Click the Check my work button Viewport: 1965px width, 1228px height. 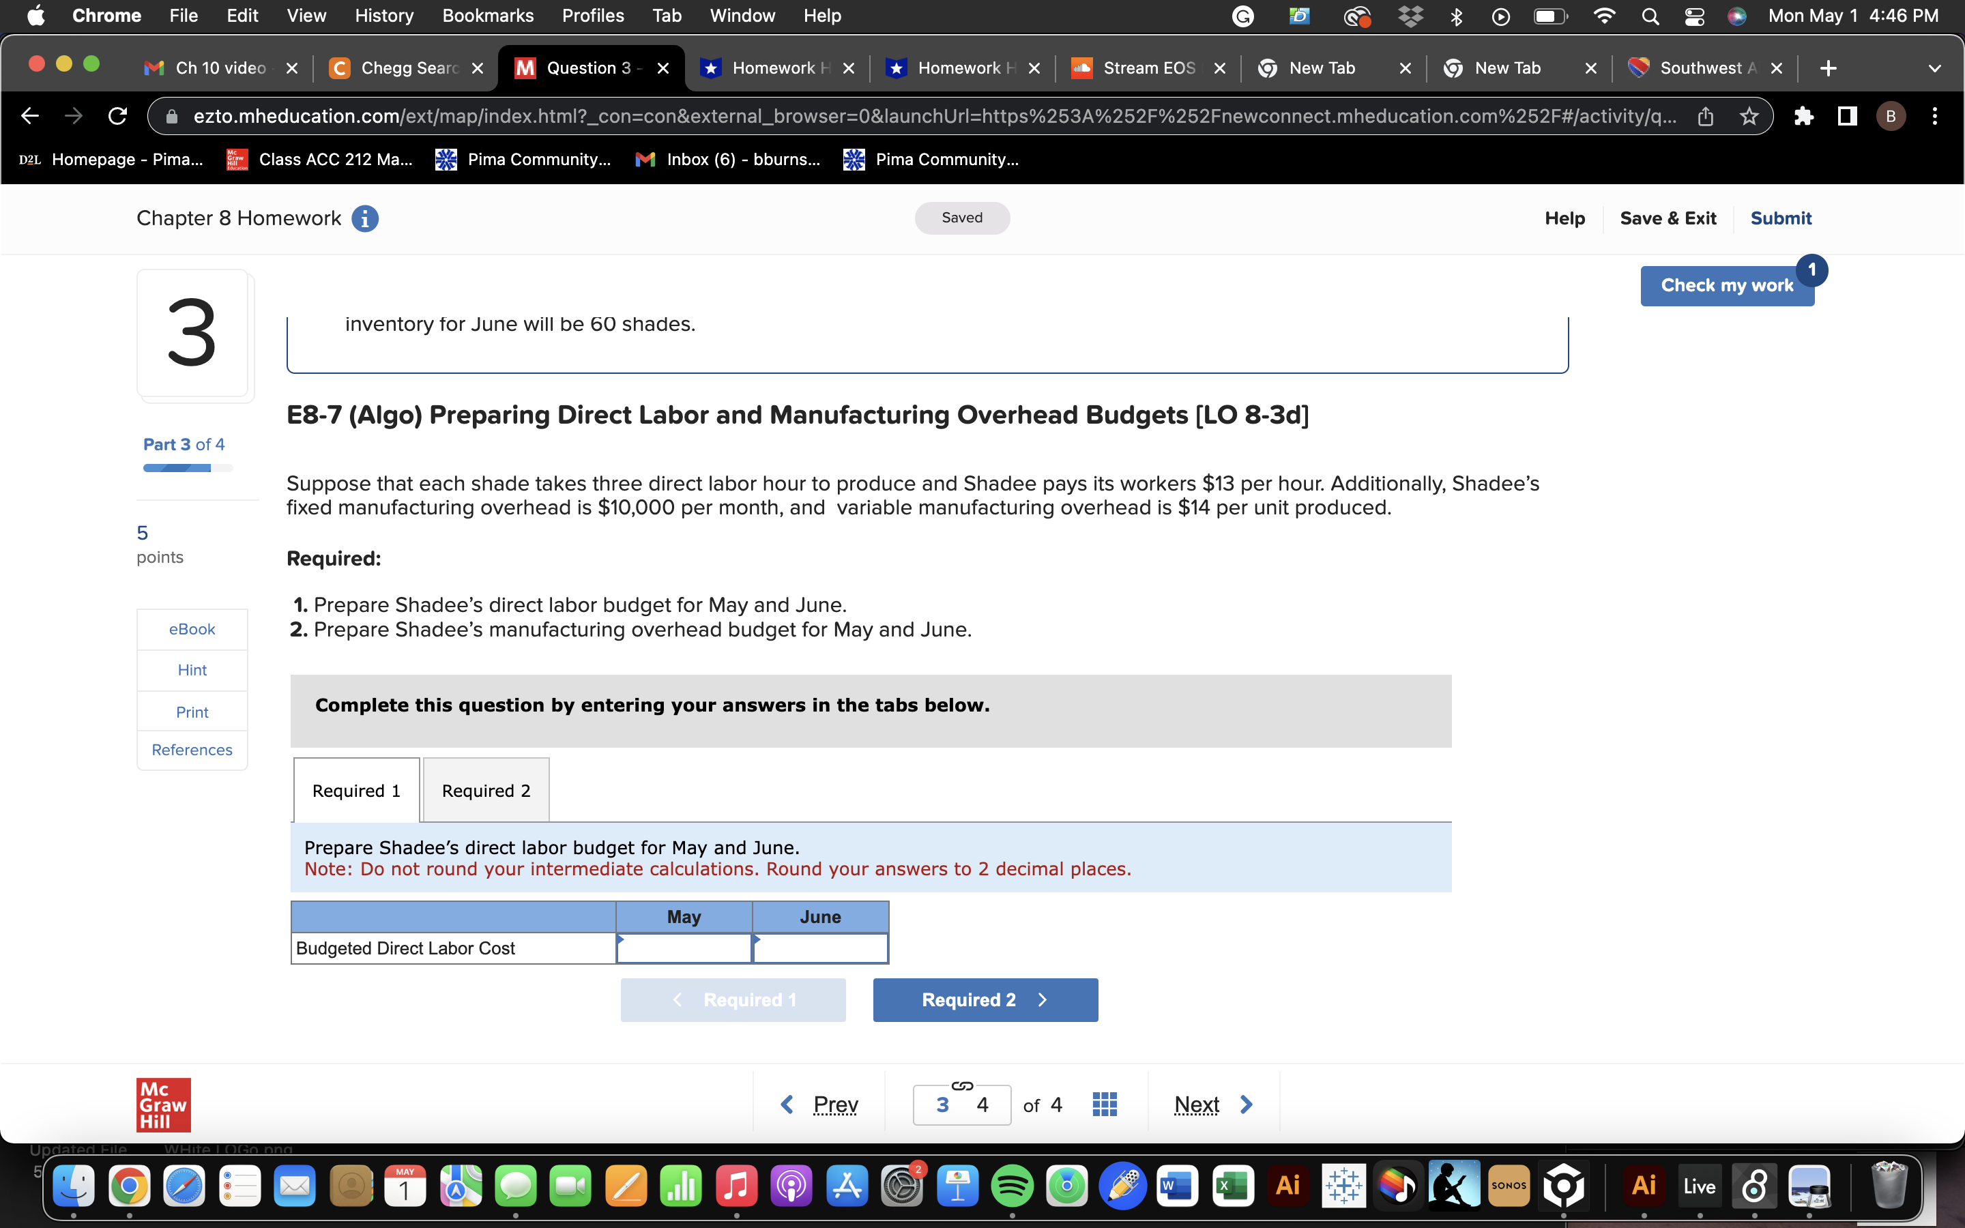click(1726, 285)
